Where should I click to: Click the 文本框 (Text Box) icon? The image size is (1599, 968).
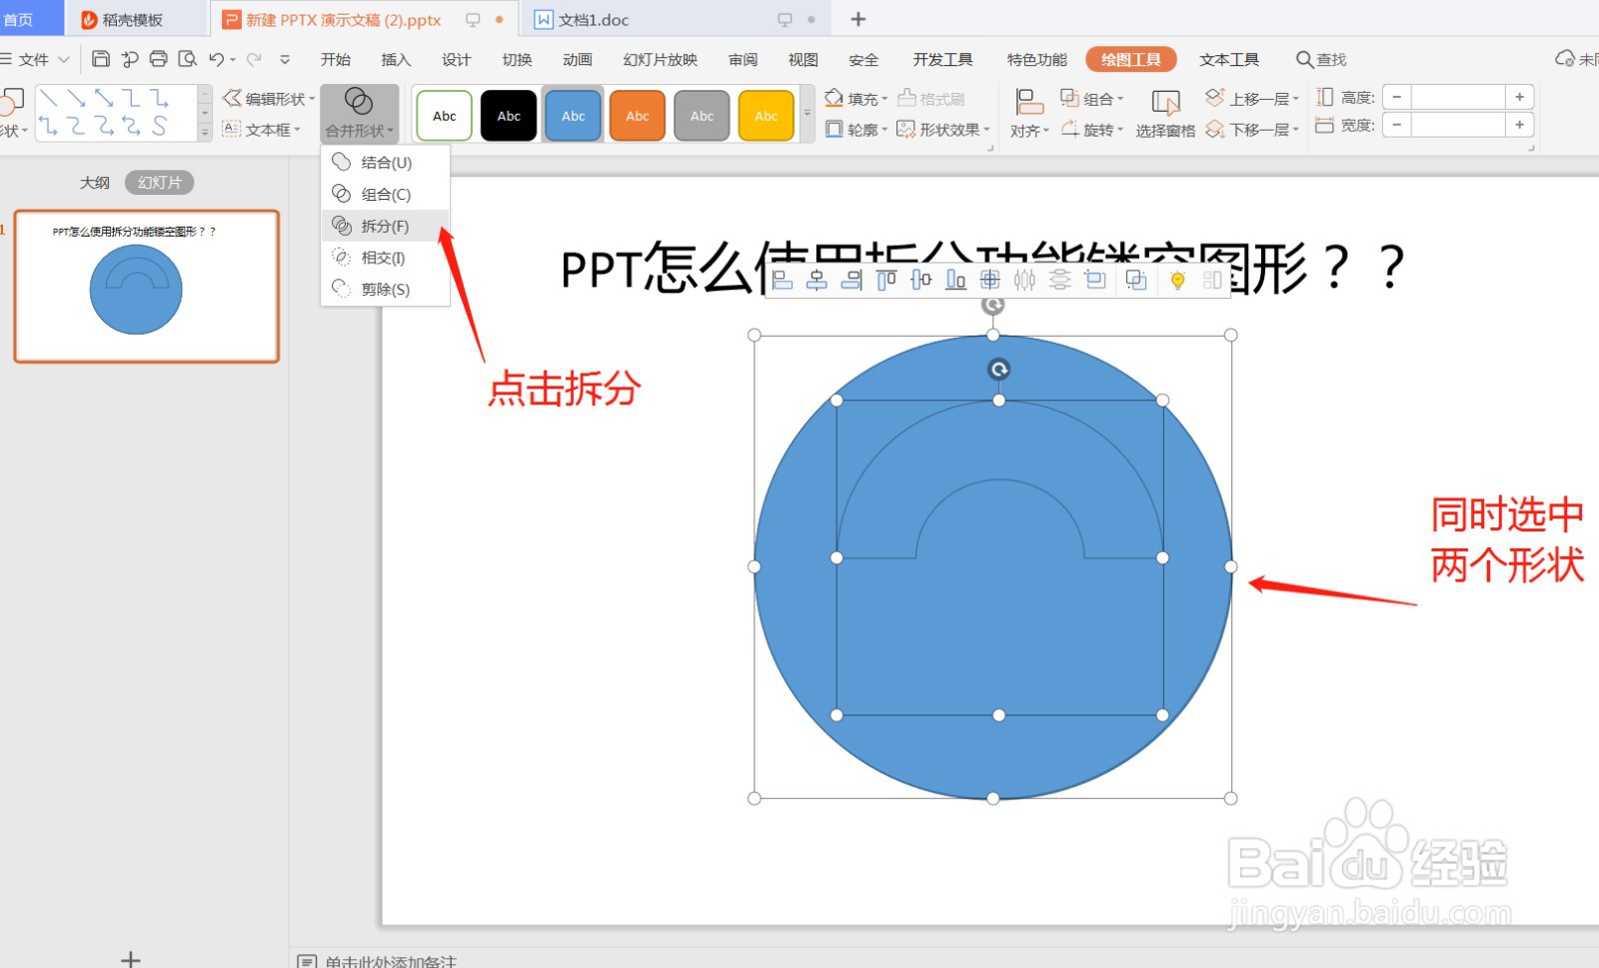(x=262, y=129)
